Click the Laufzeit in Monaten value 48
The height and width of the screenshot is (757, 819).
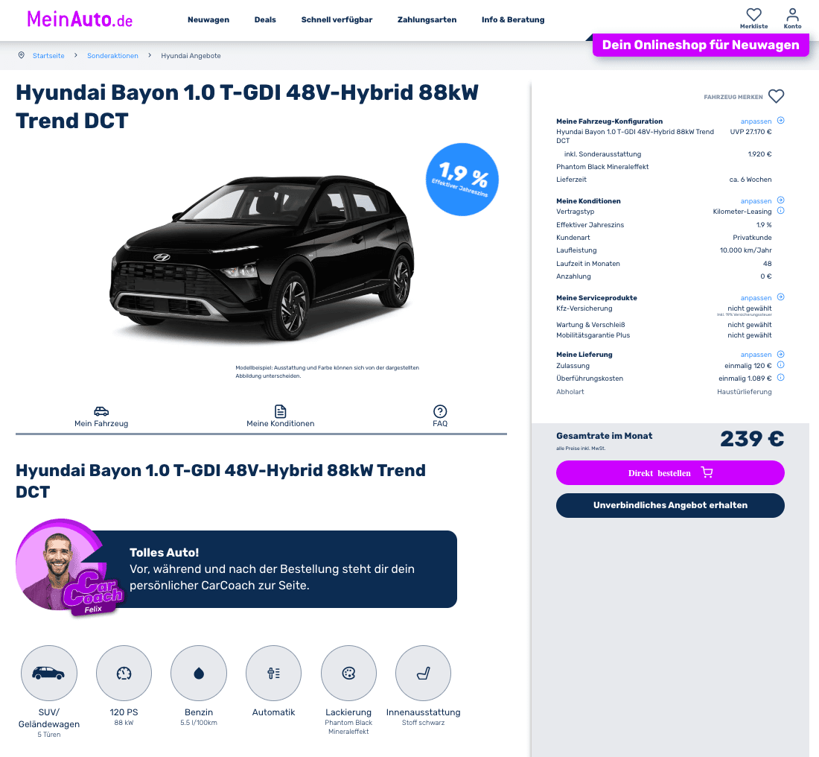pyautogui.click(x=768, y=264)
